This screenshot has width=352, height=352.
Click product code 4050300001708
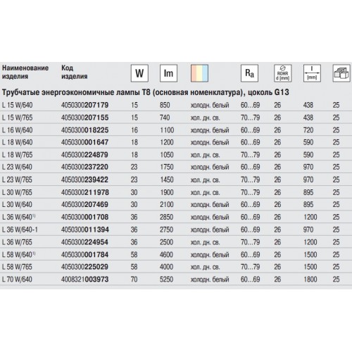click(x=85, y=217)
